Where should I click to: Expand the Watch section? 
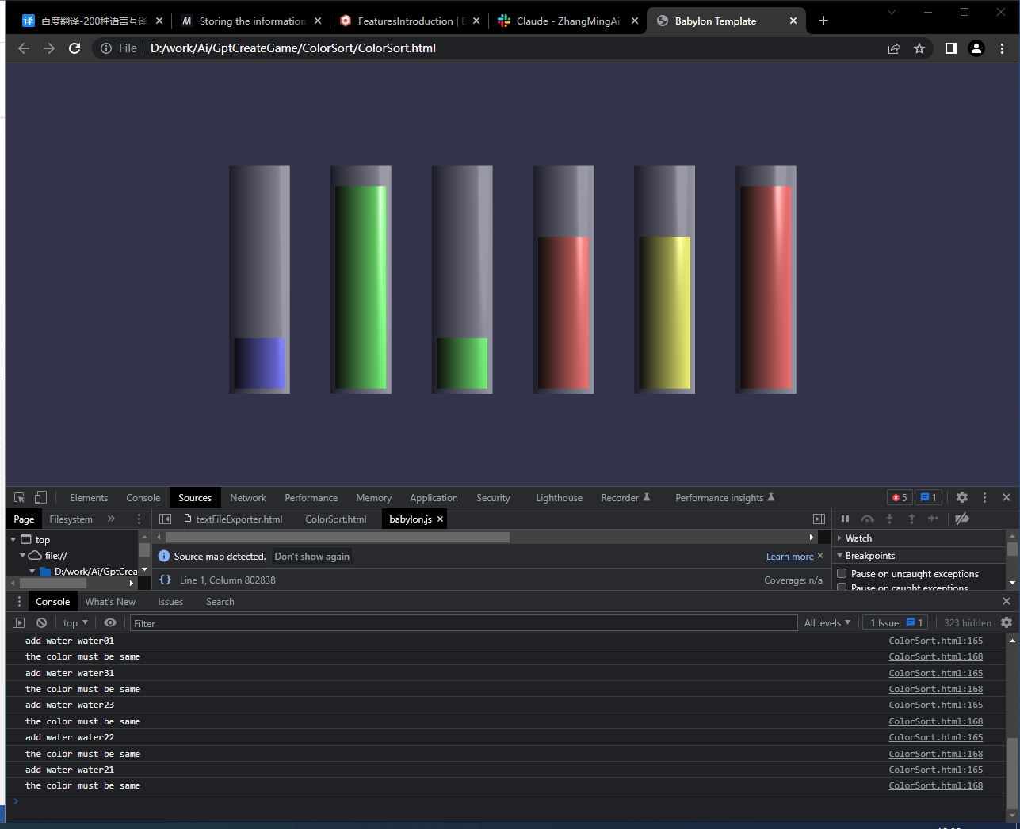pos(858,538)
